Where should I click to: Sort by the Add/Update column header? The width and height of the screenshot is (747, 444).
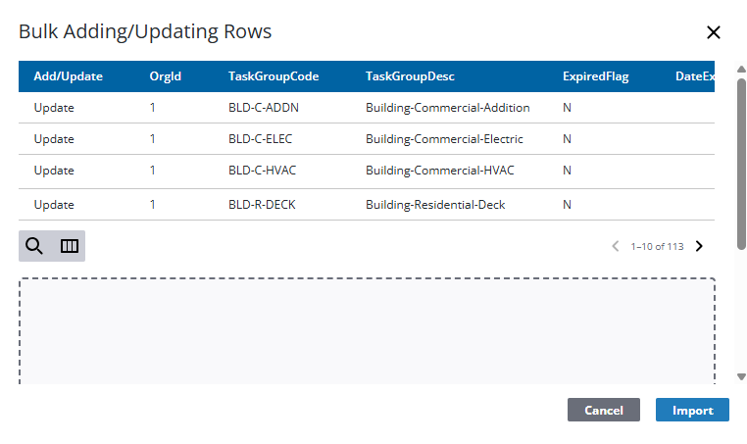point(68,76)
